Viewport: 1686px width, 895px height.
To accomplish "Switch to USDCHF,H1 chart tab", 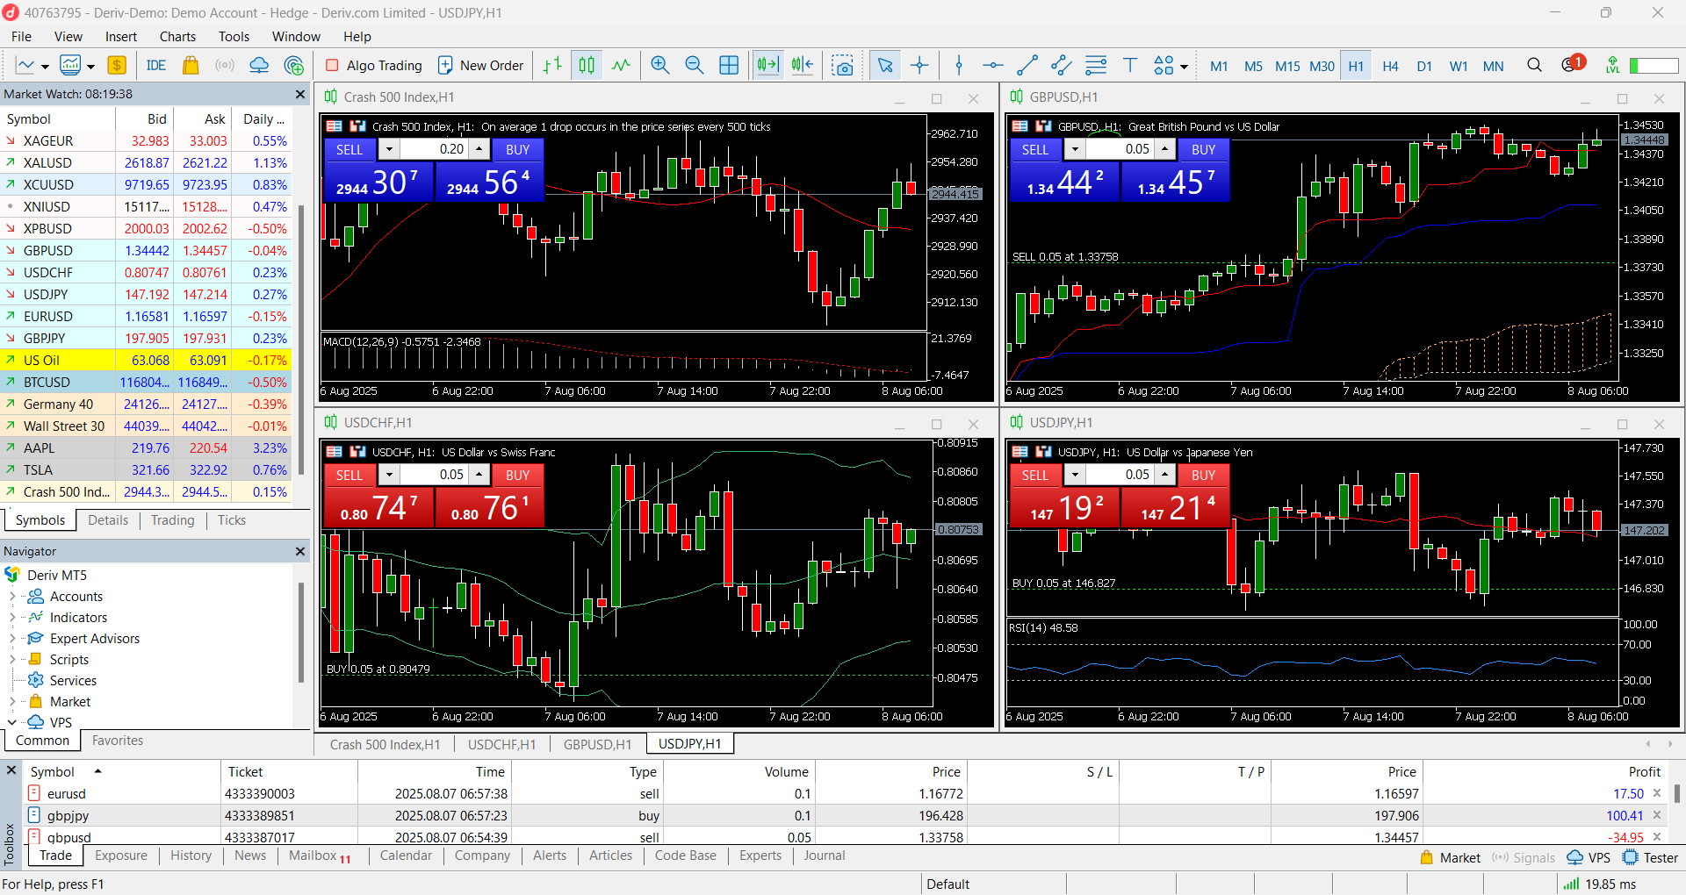I will pyautogui.click(x=501, y=744).
